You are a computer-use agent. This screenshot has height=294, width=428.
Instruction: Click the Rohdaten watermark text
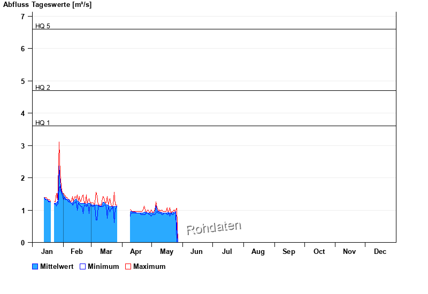(213, 228)
